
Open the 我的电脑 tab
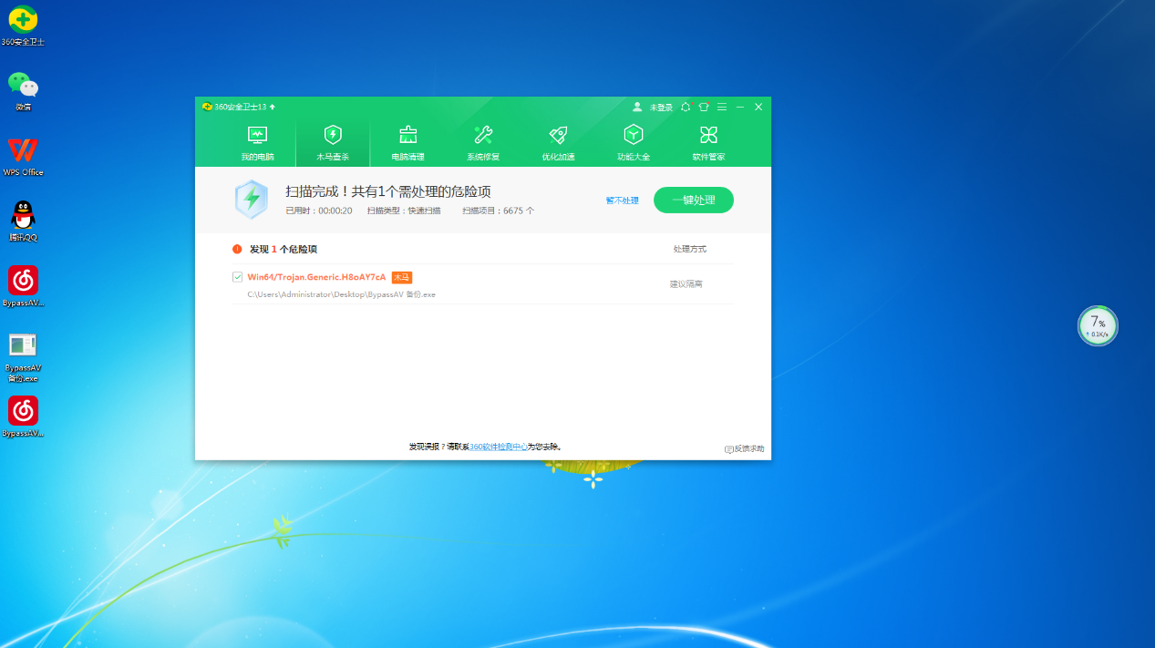pyautogui.click(x=257, y=143)
